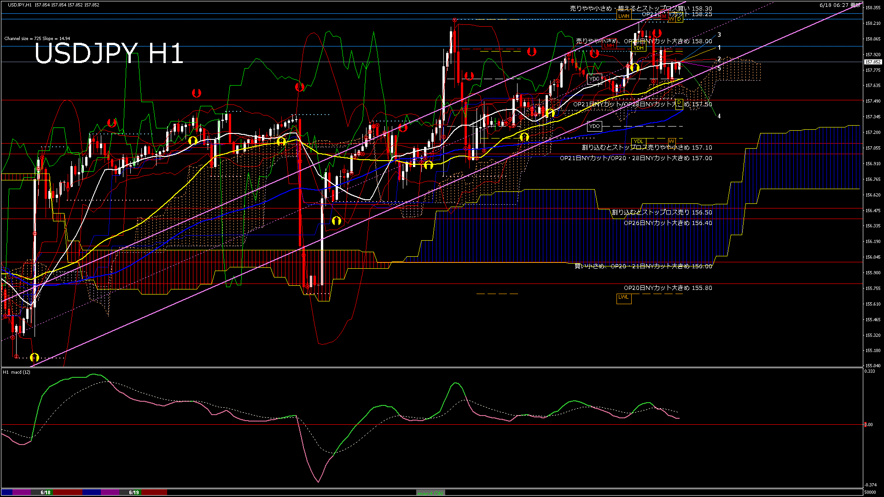Click the OP20日NYカット大きめ 155.80 annotation

[x=668, y=288]
